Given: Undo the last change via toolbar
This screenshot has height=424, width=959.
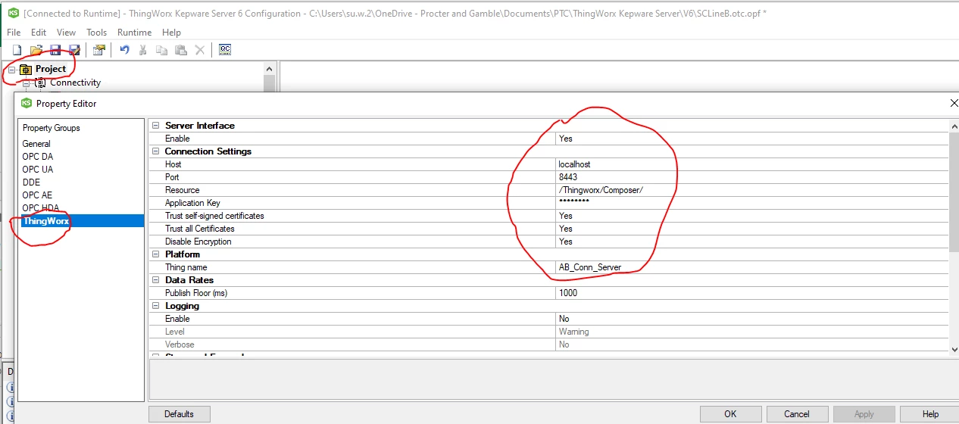Looking at the screenshot, I should 124,50.
